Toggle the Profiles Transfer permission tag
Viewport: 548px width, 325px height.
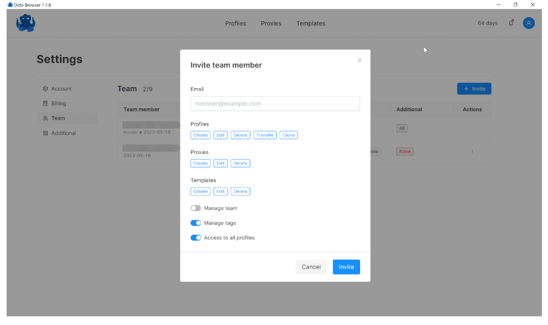(265, 135)
